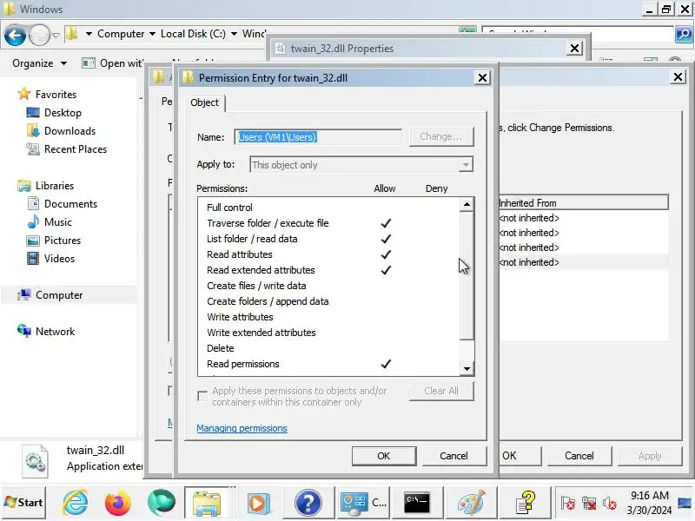This screenshot has width=695, height=521.
Task: Open the green globe browser taskbar icon
Action: click(162, 503)
